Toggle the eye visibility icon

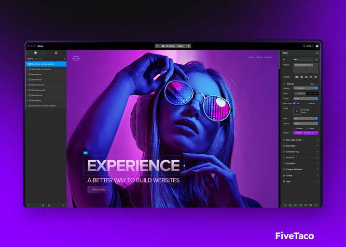[x=316, y=77]
